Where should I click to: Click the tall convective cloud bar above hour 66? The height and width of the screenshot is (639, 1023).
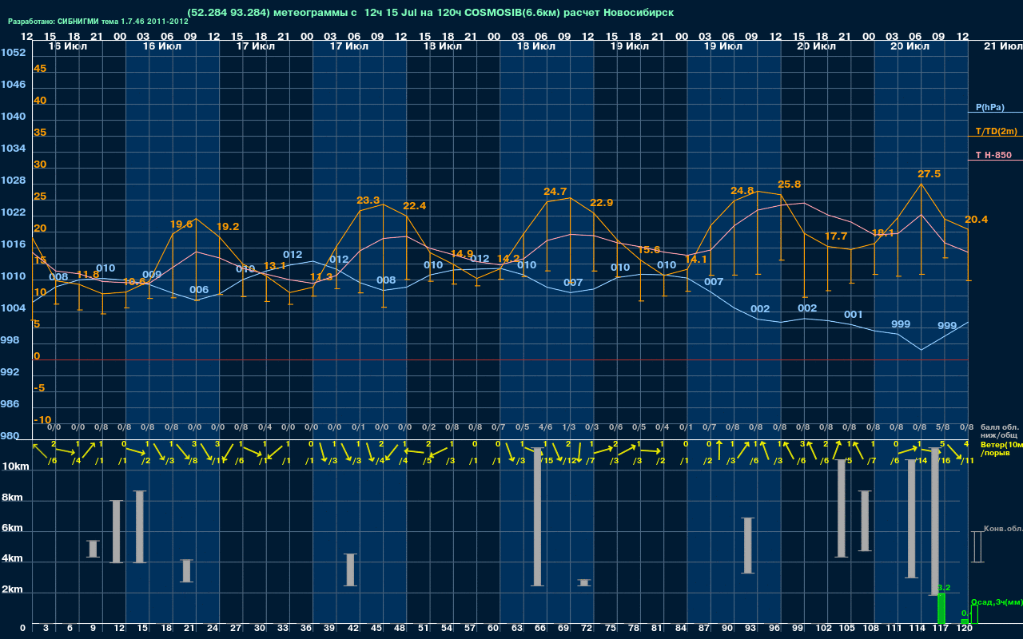(538, 516)
